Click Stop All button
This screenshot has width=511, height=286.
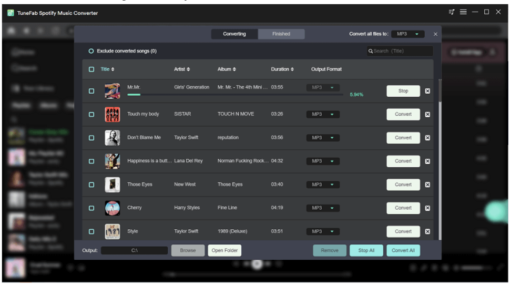point(366,250)
